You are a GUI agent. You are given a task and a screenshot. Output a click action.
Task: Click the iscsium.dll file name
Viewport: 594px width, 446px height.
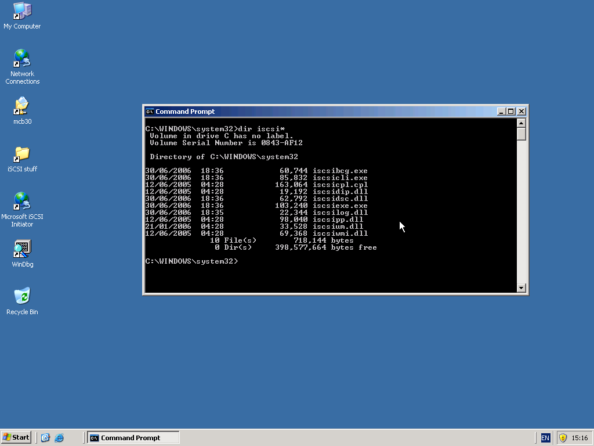pyautogui.click(x=338, y=226)
